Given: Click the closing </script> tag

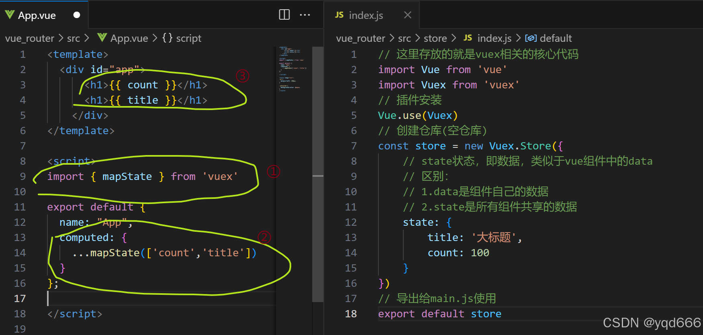Looking at the screenshot, I should click(75, 314).
